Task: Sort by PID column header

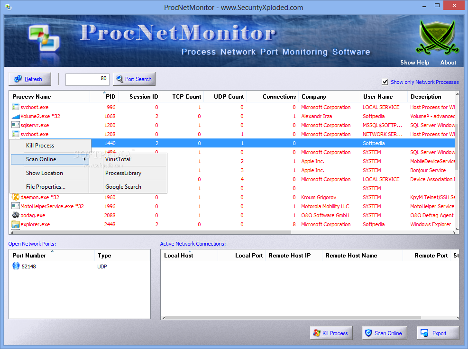Action: (104, 96)
